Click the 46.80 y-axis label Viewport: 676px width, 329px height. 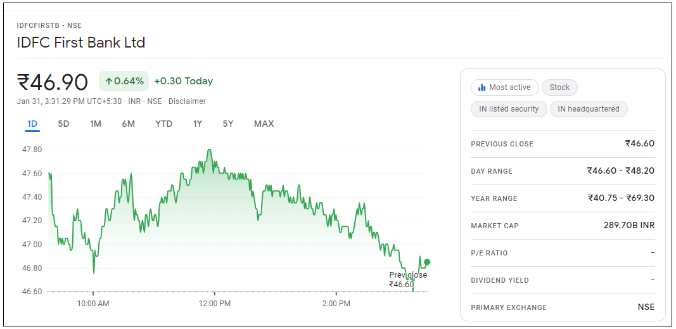click(32, 268)
